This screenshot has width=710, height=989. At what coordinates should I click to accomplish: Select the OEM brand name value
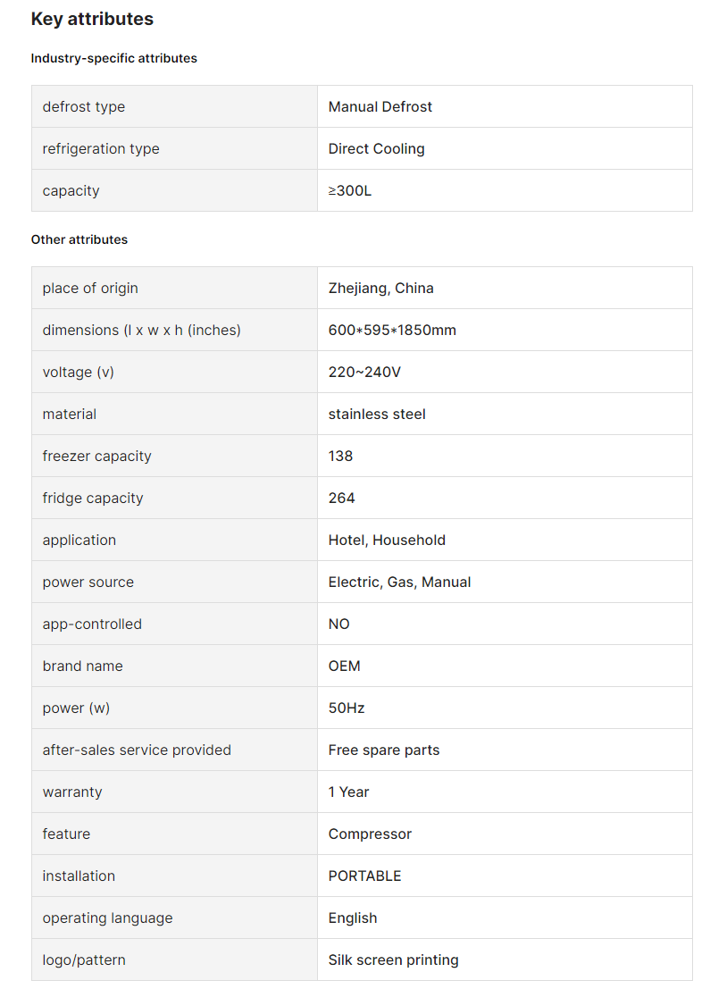coord(344,666)
